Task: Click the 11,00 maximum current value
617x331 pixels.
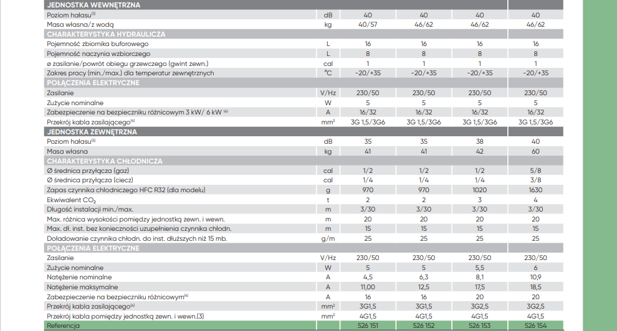Action: (368, 287)
